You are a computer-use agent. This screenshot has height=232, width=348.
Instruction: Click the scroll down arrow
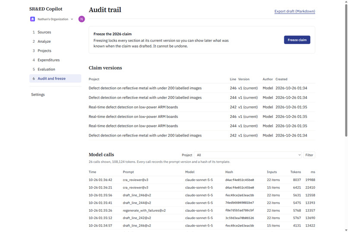(346, 230)
